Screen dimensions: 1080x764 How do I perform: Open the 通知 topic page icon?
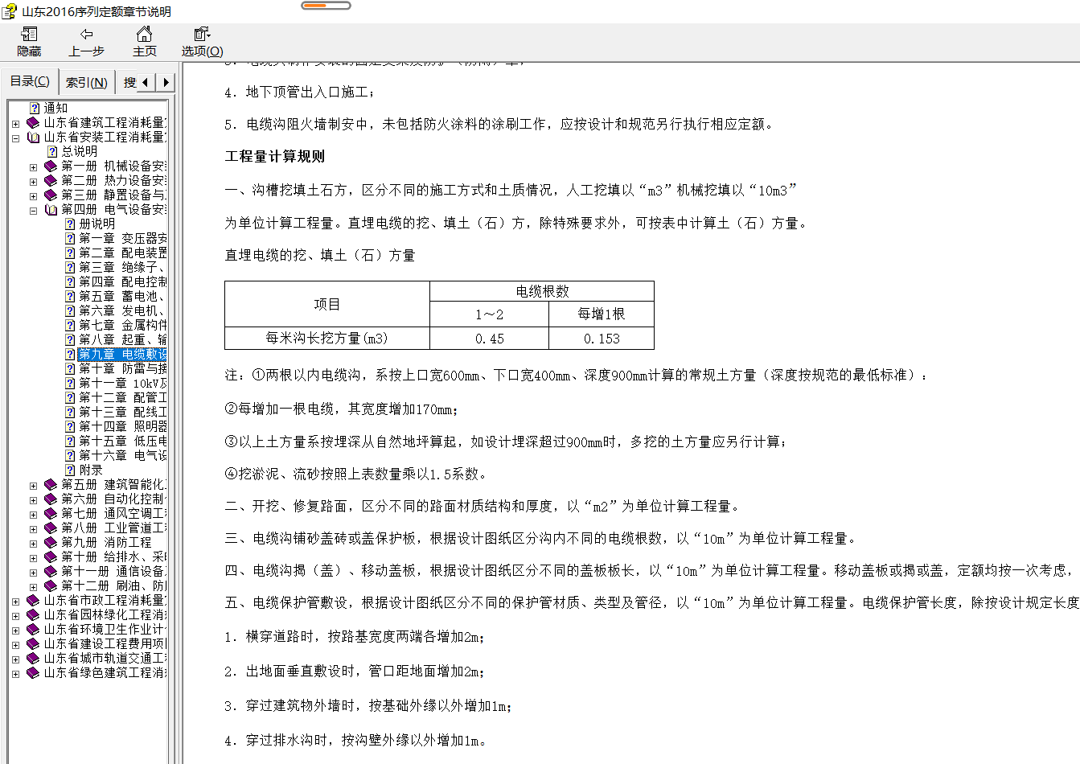point(35,108)
